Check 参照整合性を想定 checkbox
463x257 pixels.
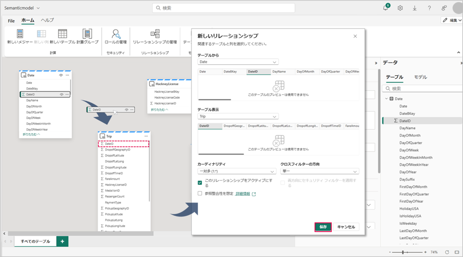coord(200,194)
